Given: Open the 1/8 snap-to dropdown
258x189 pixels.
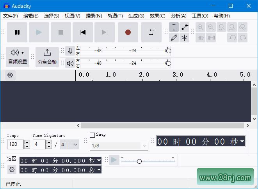Looking at the screenshot, I should point(119,145).
